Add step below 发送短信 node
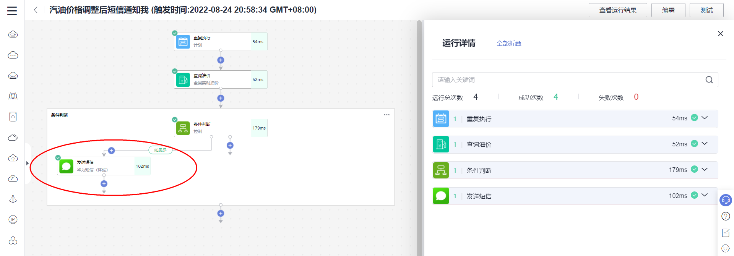This screenshot has width=734, height=256. 104,184
